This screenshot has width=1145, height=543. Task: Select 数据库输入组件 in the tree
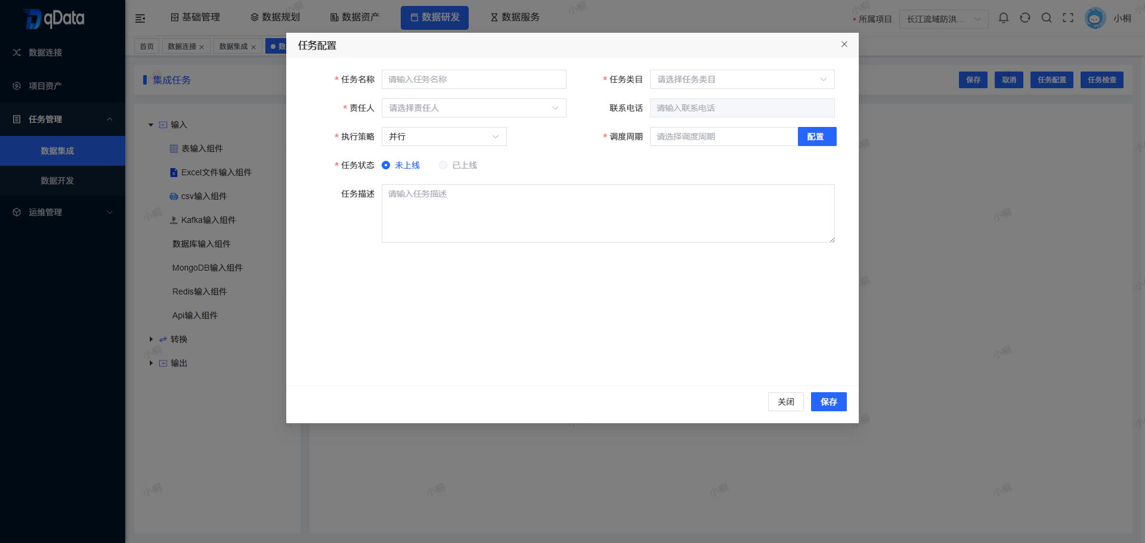[202, 244]
